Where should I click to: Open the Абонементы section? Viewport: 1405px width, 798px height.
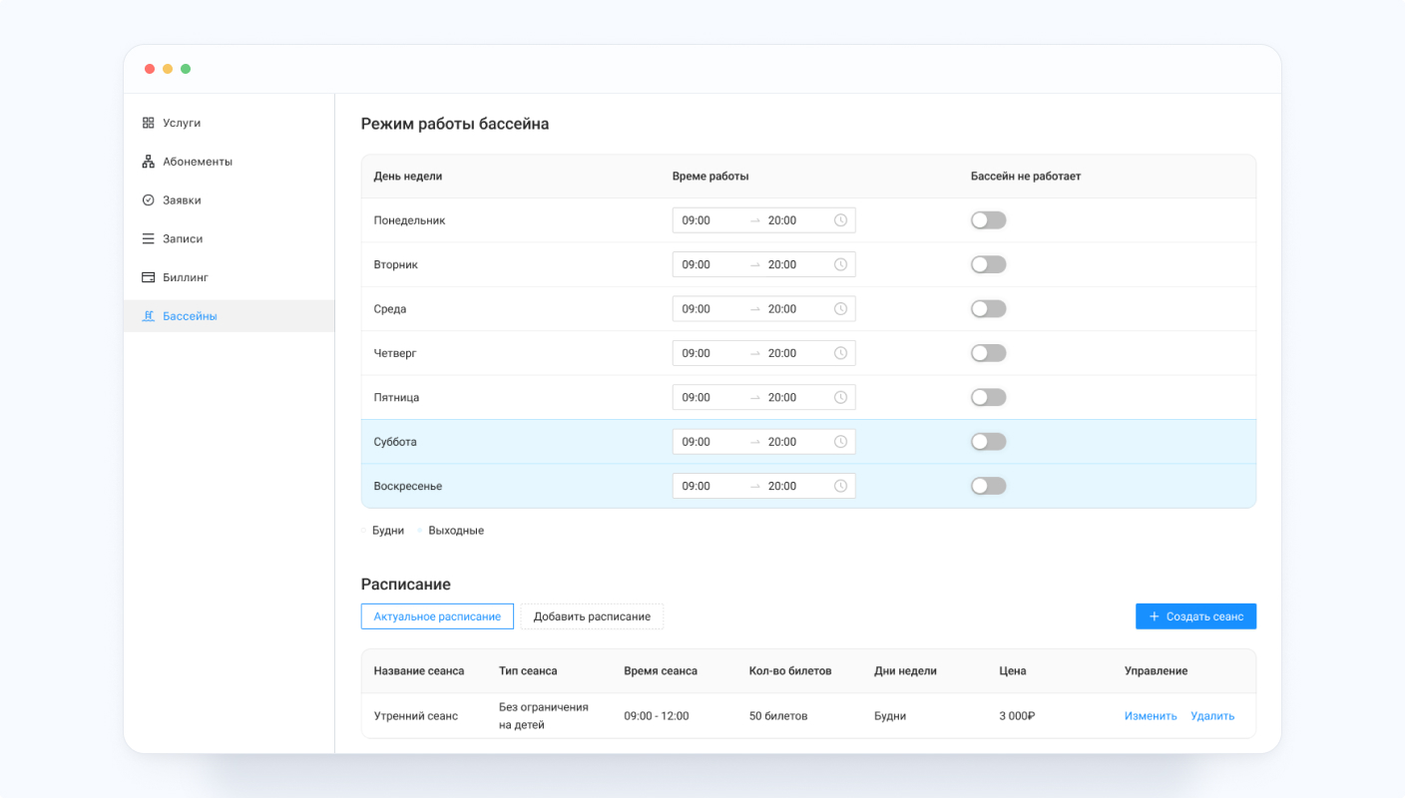click(x=229, y=162)
